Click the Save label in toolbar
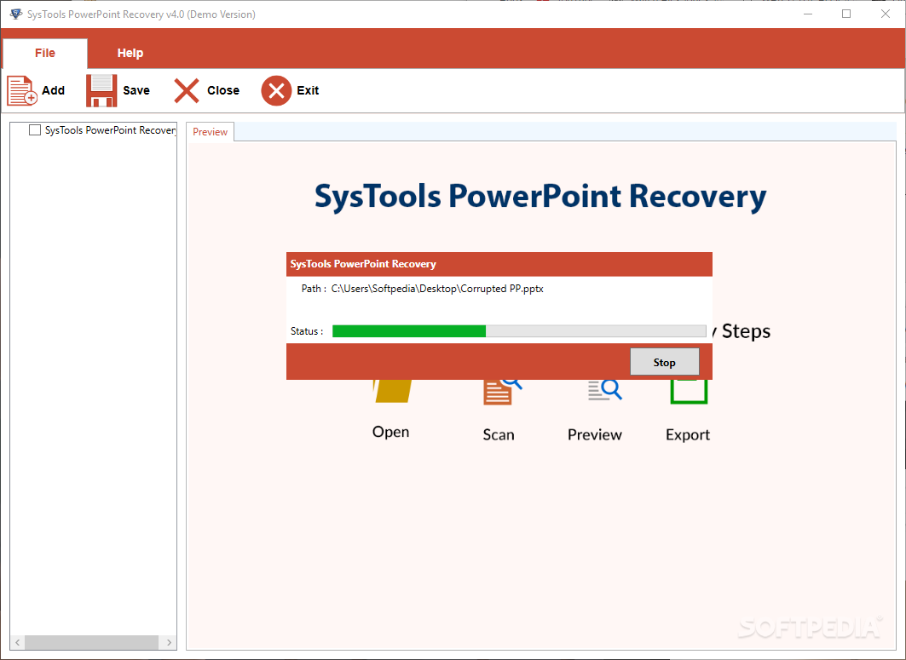This screenshot has width=906, height=660. point(136,90)
